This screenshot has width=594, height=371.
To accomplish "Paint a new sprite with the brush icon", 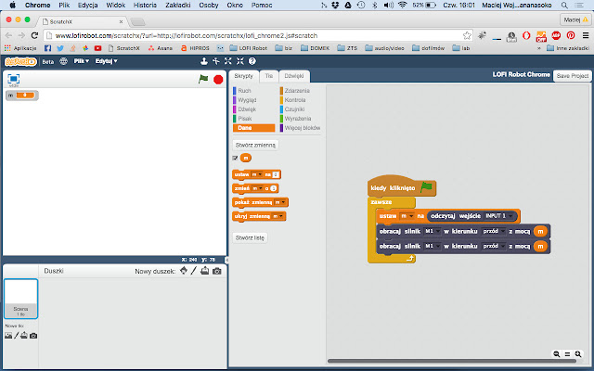I will tap(194, 271).
